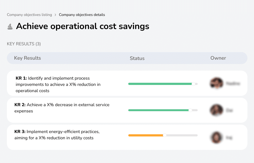Click the building icon beside the title
The height and width of the screenshot is (163, 254).
pos(10,27)
